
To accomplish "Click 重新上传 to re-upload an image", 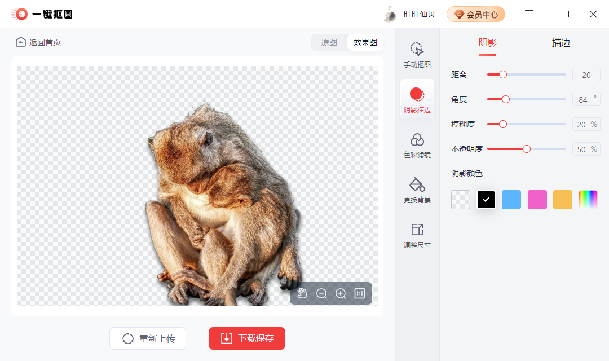I will (147, 338).
